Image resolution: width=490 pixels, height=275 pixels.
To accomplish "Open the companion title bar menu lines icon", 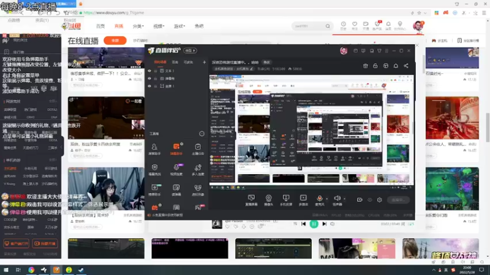I will [x=386, y=51].
